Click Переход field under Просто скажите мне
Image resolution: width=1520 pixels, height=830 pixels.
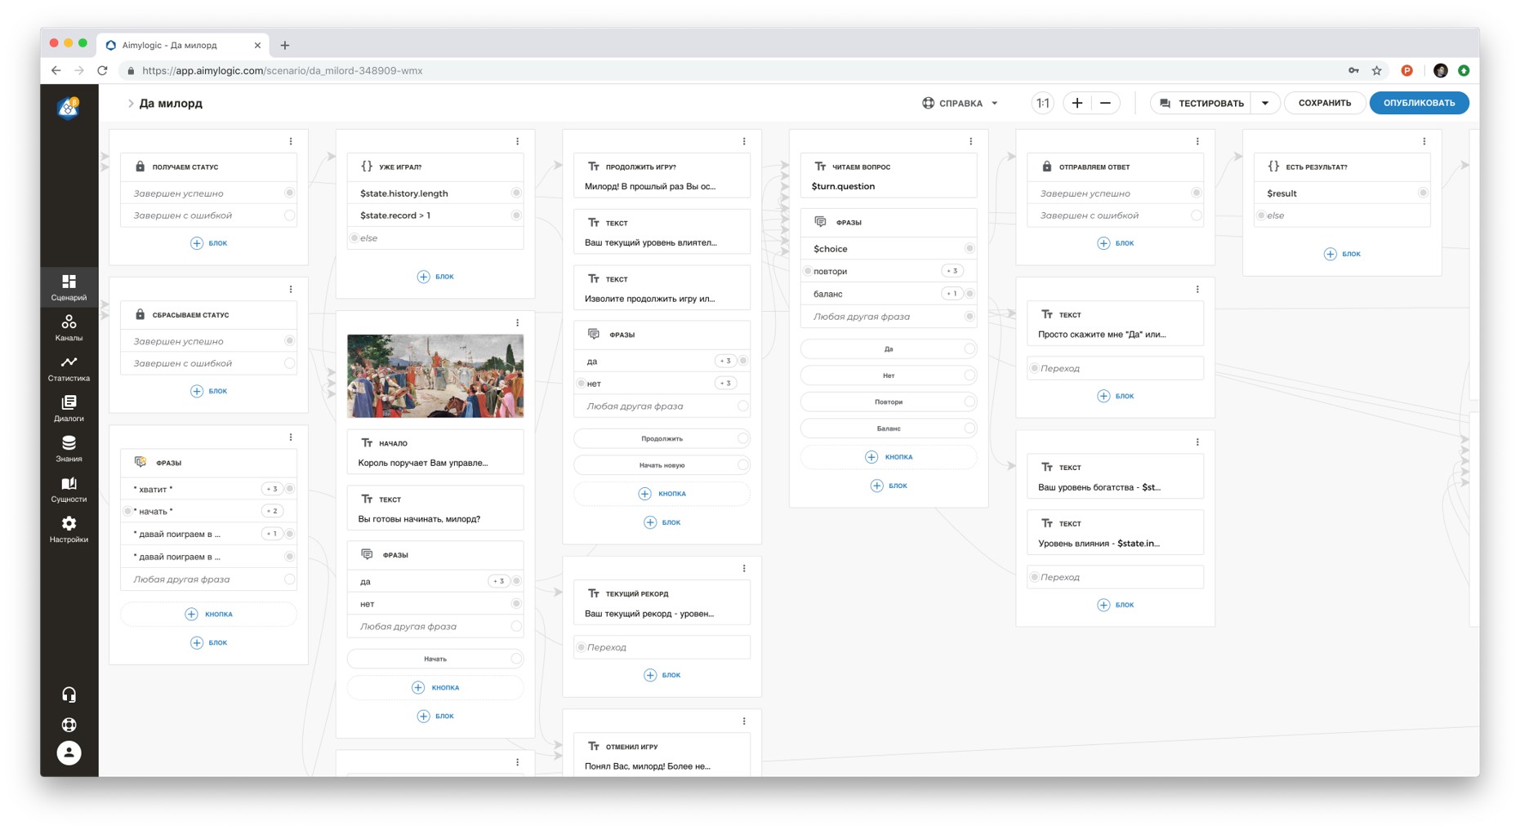[1115, 368]
